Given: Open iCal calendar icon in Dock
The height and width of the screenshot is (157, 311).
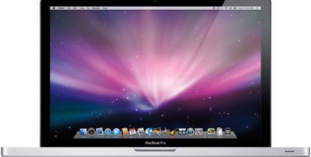Looking at the screenshot, I should 133,132.
